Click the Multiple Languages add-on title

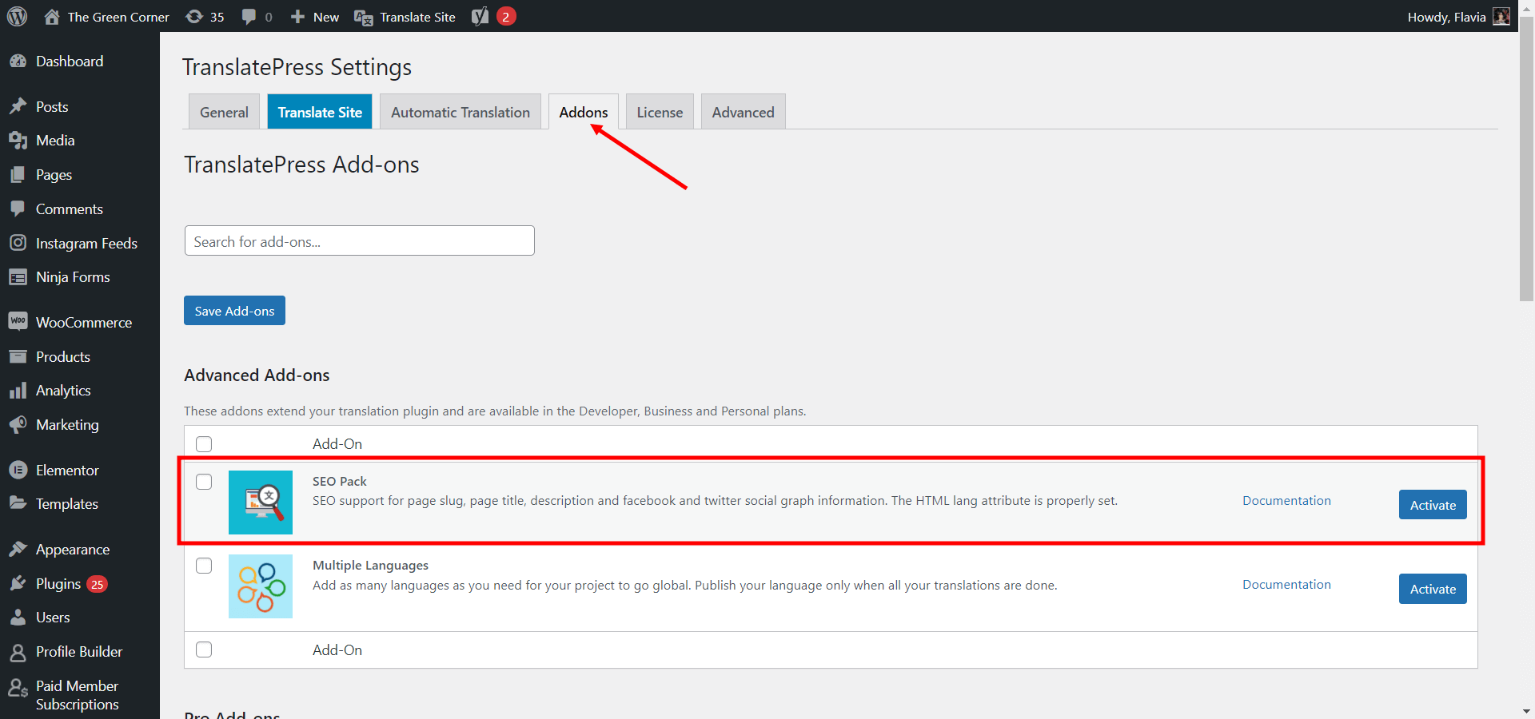click(370, 565)
